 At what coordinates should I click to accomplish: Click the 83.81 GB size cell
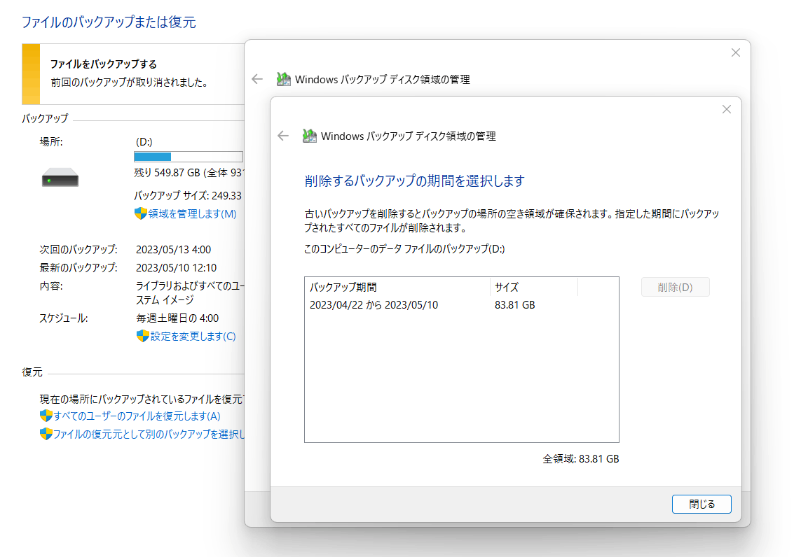pos(514,305)
